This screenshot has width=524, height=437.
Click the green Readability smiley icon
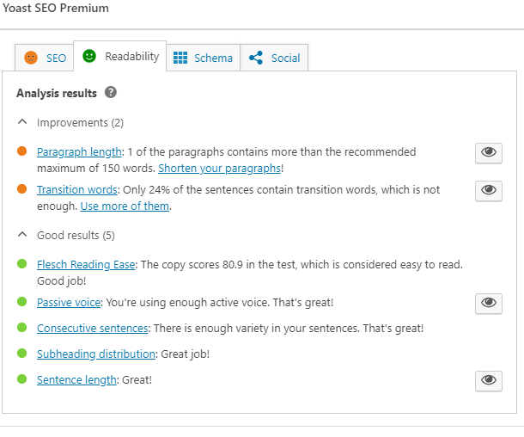tap(89, 56)
